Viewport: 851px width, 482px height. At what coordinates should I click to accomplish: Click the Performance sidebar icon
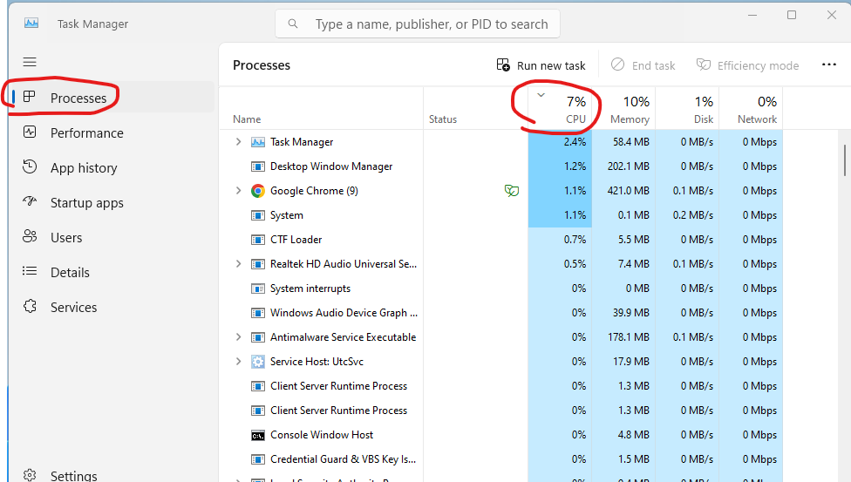[x=30, y=132]
